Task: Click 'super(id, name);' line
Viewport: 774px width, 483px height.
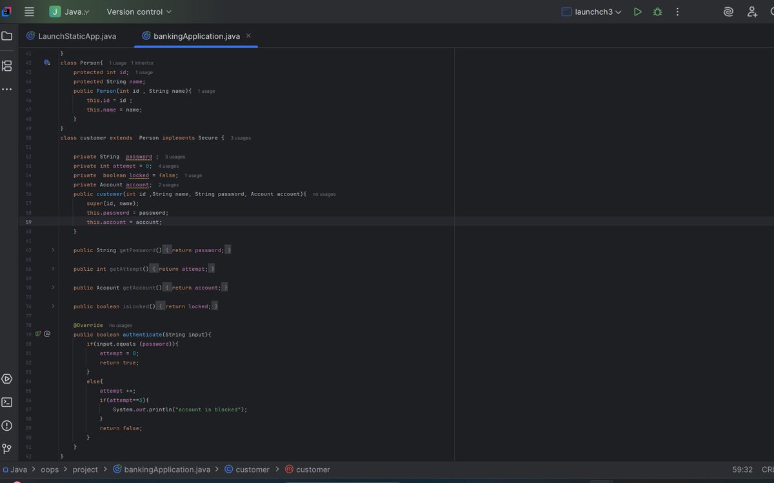Action: pyautogui.click(x=113, y=203)
